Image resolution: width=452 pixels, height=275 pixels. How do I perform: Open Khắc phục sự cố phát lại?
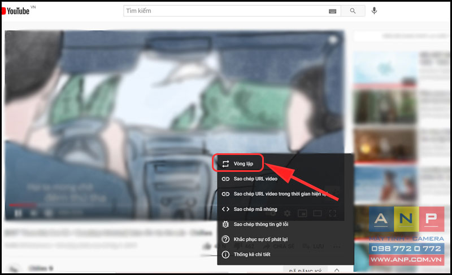[x=285, y=239]
